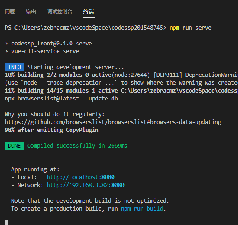The image size is (238, 225).
Task: Click the 'App running at:' line
Action: click(35, 169)
